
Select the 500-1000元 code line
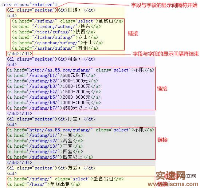click(52, 81)
